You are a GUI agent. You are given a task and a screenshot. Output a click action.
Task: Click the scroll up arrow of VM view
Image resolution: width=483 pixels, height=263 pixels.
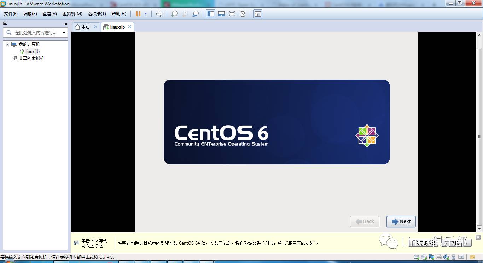479,35
